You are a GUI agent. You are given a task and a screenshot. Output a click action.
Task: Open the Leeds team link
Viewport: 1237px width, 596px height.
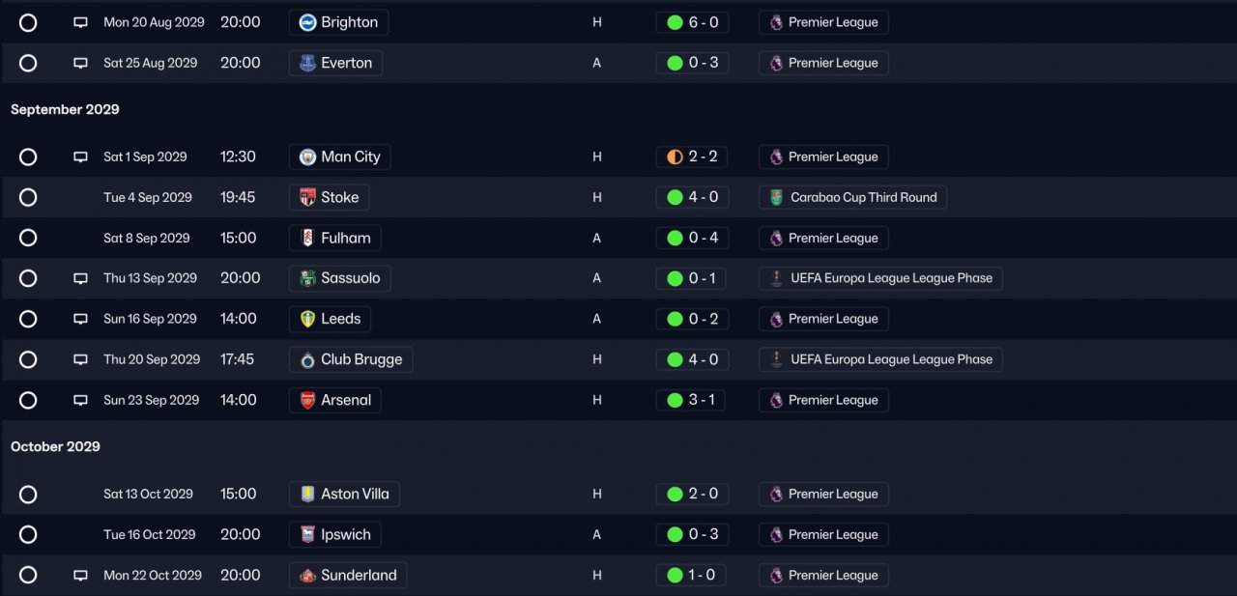[x=340, y=319]
